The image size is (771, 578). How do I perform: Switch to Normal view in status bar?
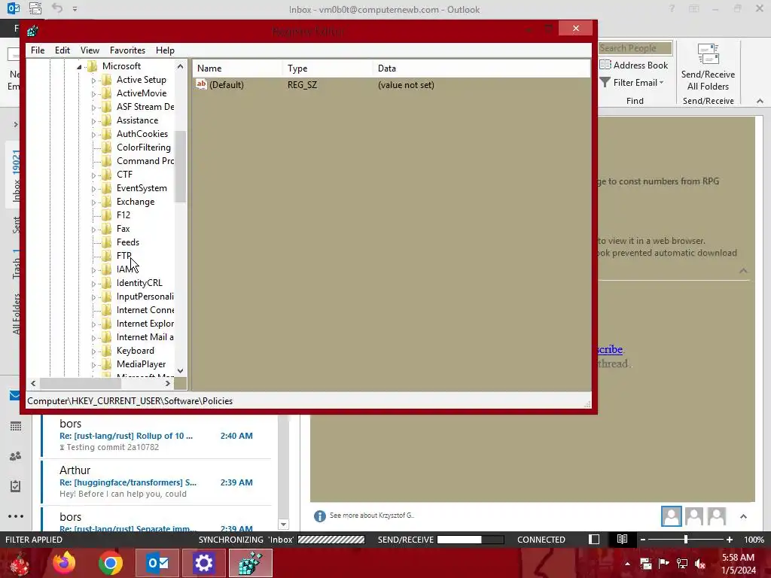point(594,540)
